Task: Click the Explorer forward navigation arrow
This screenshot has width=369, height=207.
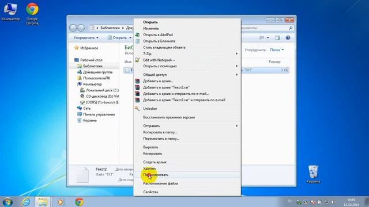Action: pos(81,28)
